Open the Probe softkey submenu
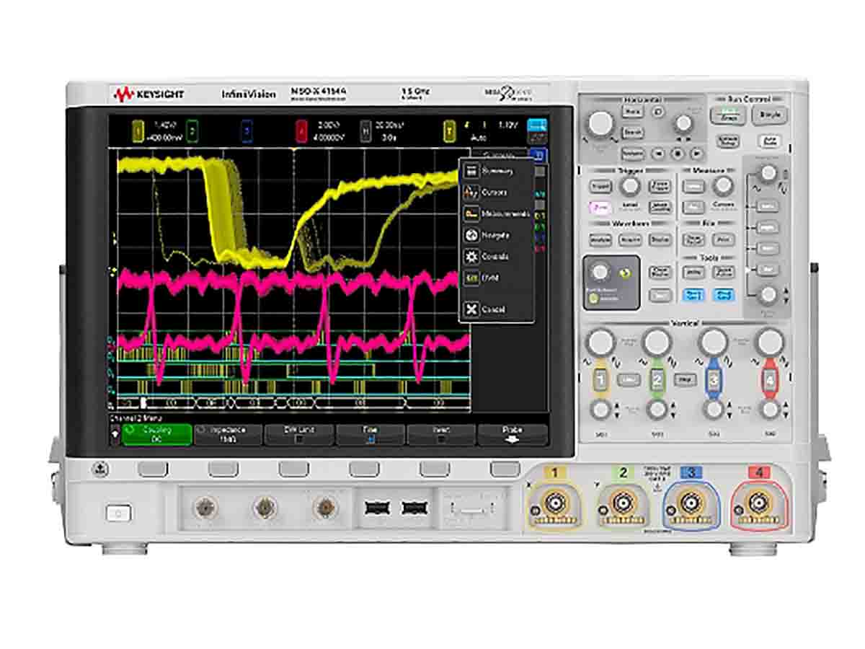This screenshot has height=649, width=865. point(512,433)
